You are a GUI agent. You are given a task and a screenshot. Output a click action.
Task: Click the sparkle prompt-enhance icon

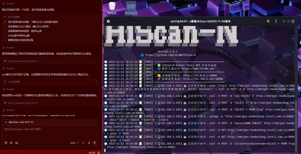click(83, 143)
